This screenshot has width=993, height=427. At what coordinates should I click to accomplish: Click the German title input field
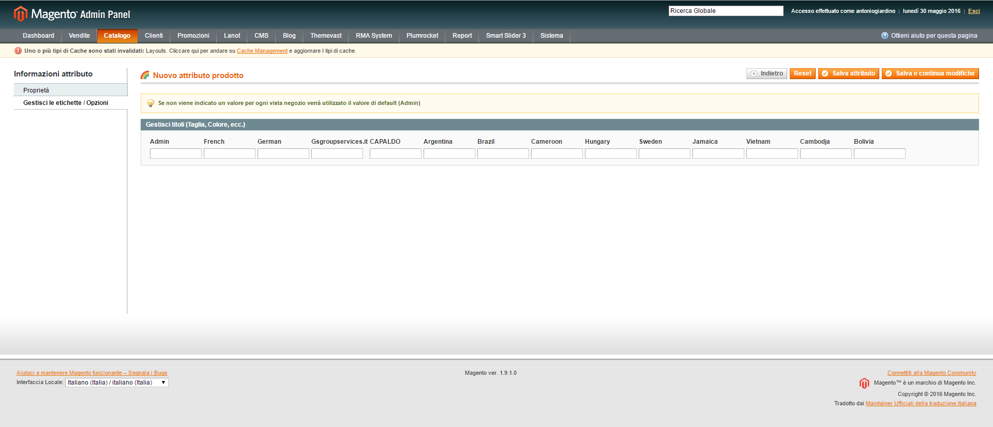point(283,154)
